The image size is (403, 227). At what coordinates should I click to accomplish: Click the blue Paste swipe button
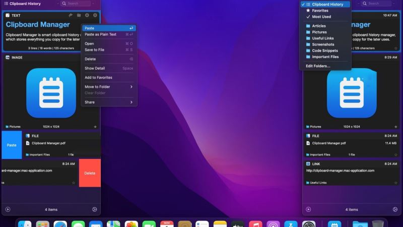coord(12,145)
